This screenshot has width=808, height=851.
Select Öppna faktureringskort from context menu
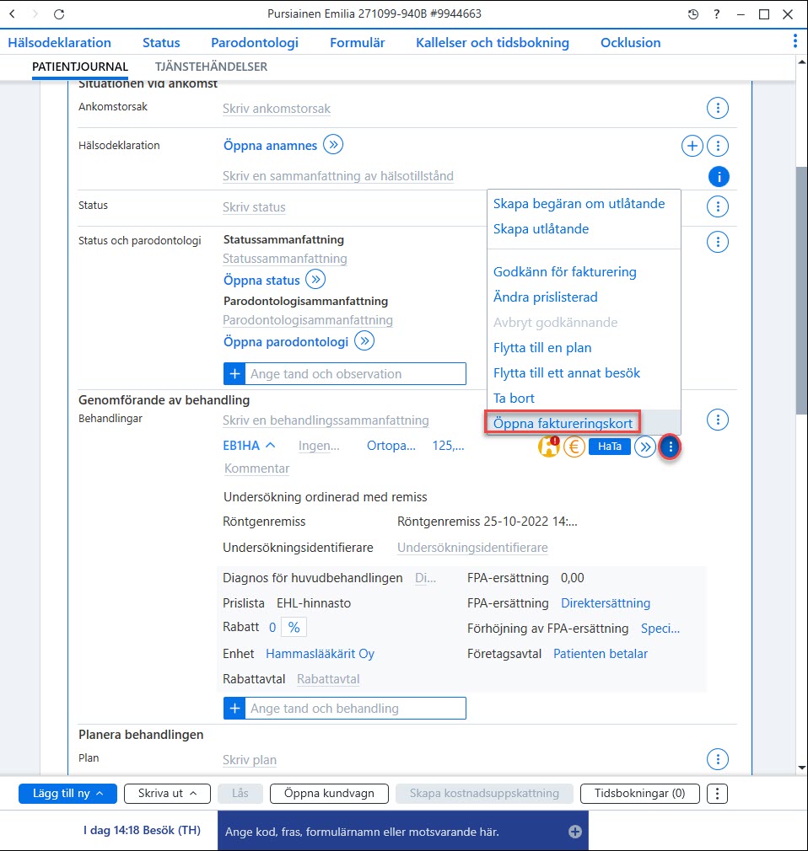click(x=563, y=423)
